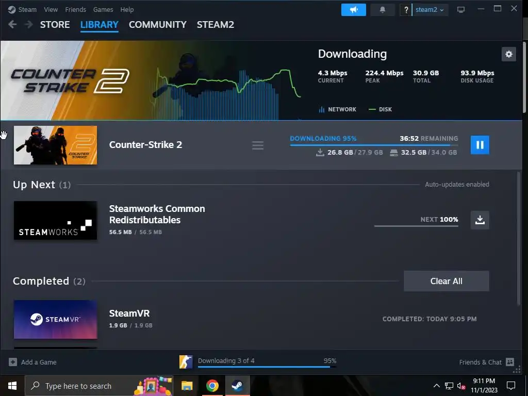Click the SteamVR thumbnail
528x396 pixels.
55,319
